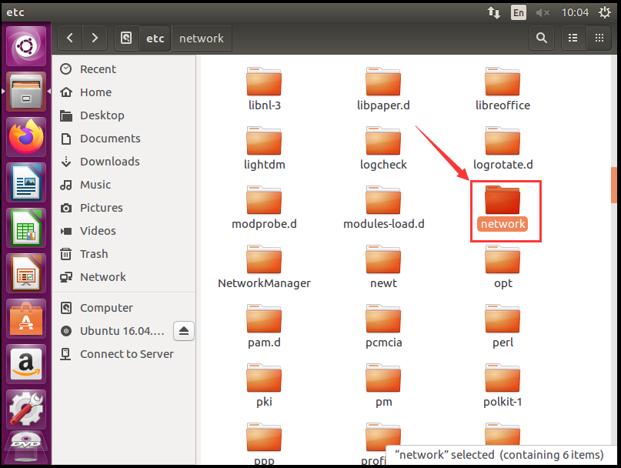Open Computer in the sidebar

pos(124,307)
